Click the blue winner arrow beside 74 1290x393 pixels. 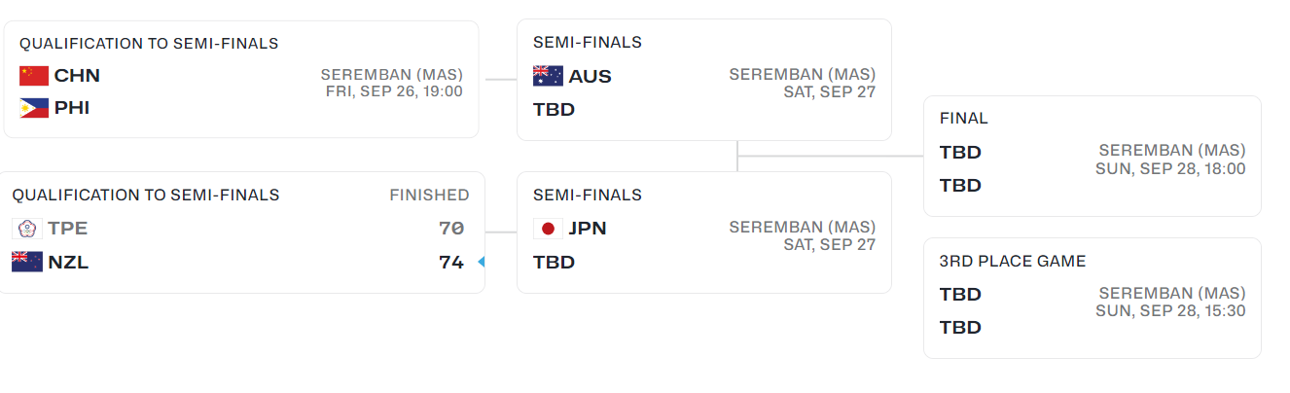pos(480,262)
